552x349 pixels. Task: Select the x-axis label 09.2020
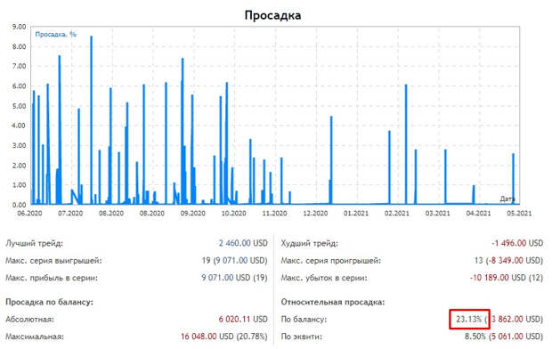(193, 214)
